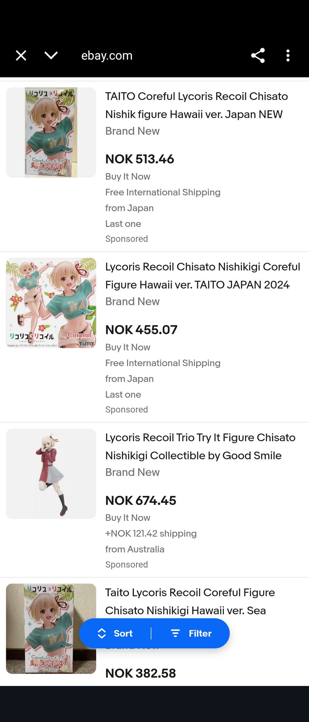Tap the NOK 382.58 price

(x=141, y=673)
